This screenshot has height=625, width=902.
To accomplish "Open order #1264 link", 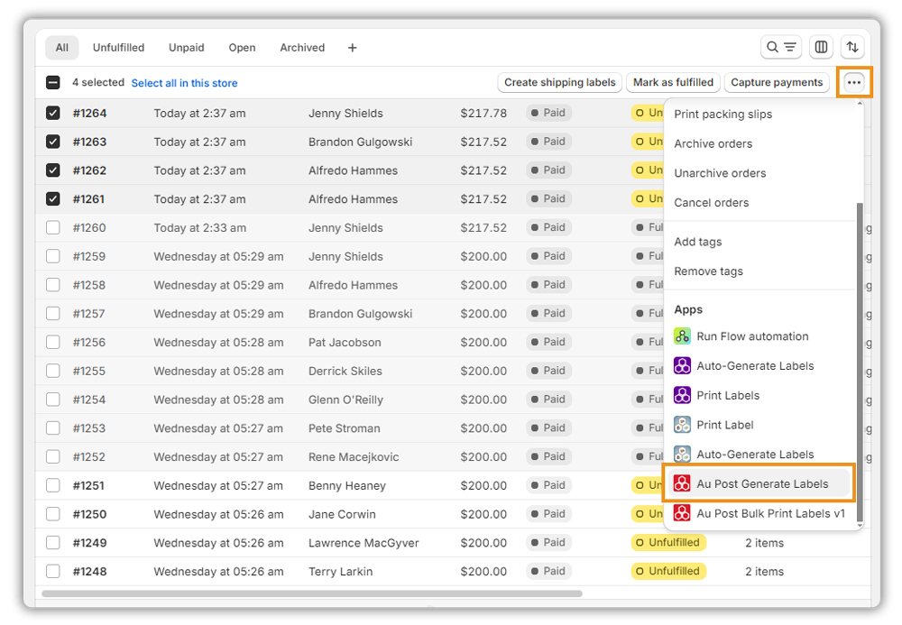I will (89, 114).
